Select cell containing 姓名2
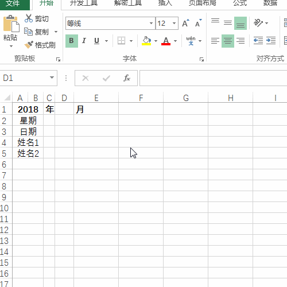287x287 pixels. pyautogui.click(x=28, y=153)
